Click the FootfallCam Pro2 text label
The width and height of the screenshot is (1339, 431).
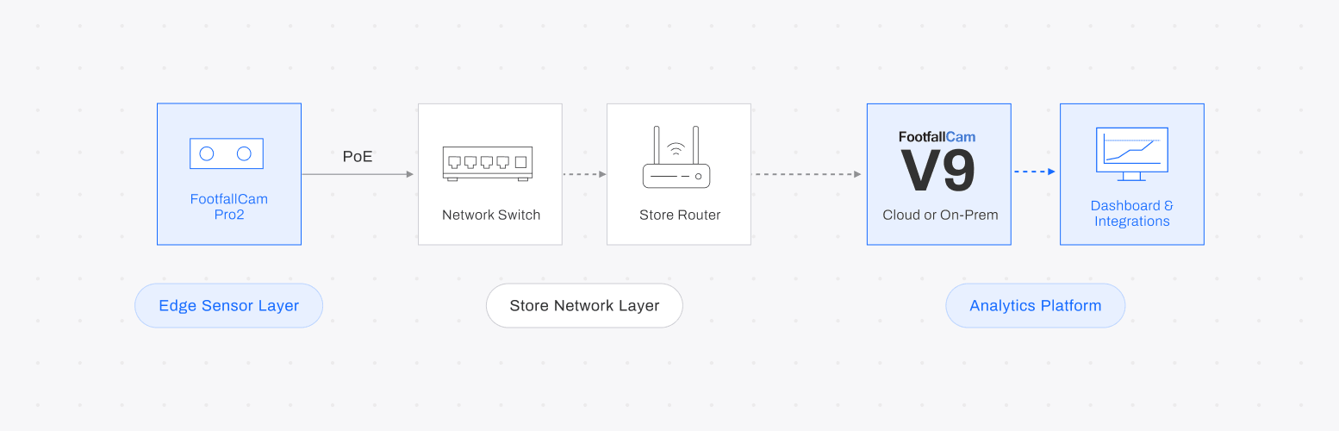pyautogui.click(x=228, y=207)
